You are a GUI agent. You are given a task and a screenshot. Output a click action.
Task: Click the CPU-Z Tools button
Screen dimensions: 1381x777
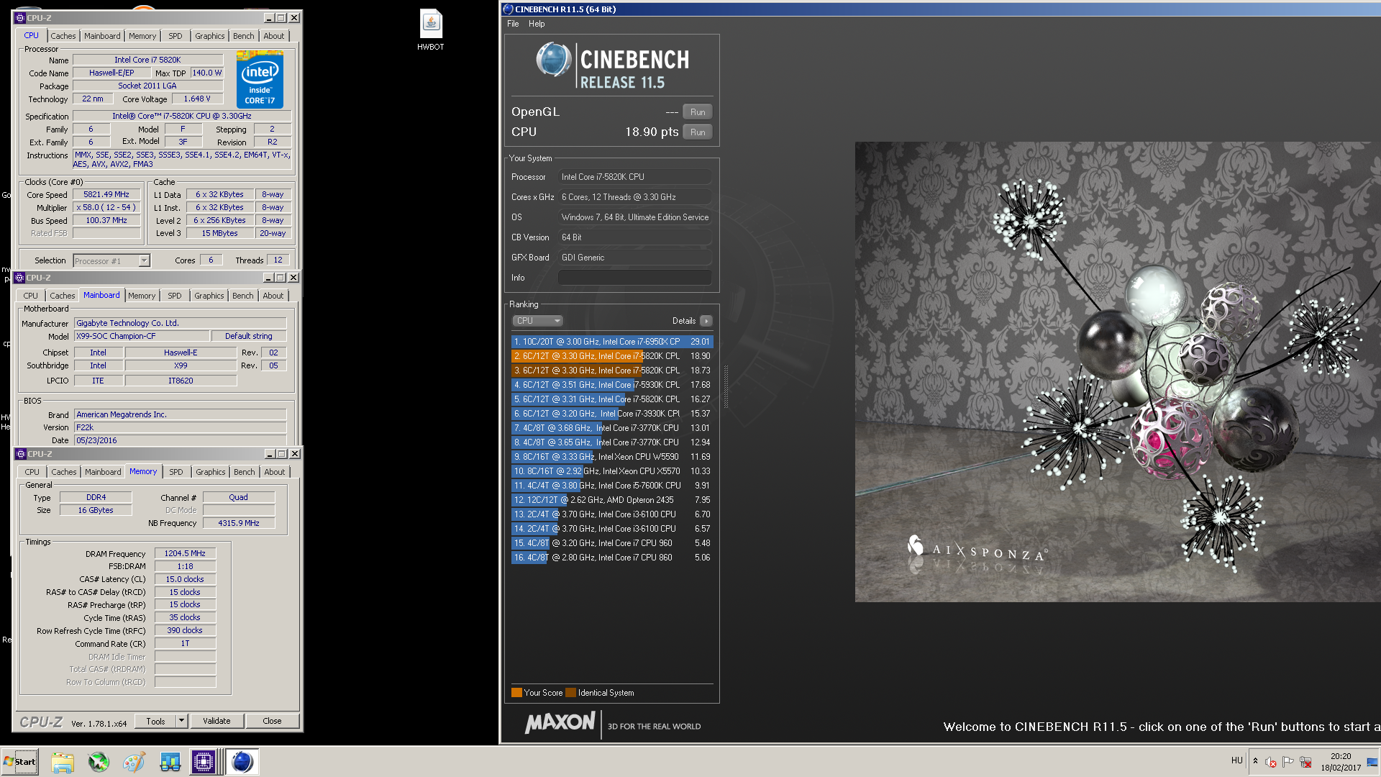tap(155, 721)
